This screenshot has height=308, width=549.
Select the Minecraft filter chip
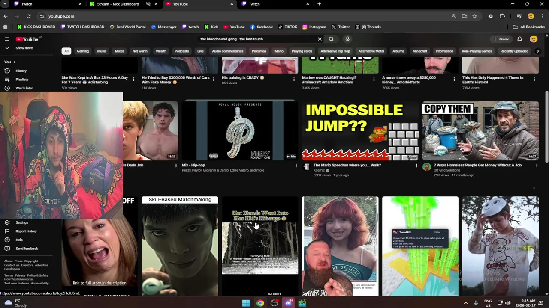coord(419,51)
